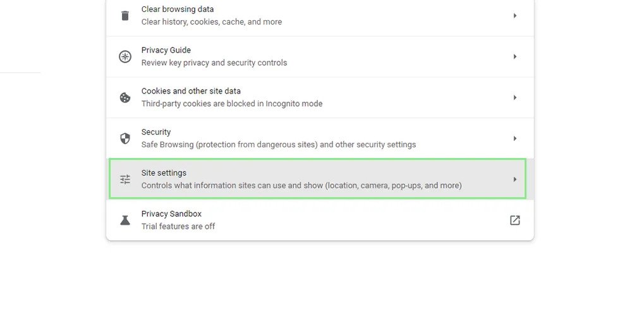The height and width of the screenshot is (316, 632).
Task: Open the Security settings title
Action: click(x=156, y=132)
